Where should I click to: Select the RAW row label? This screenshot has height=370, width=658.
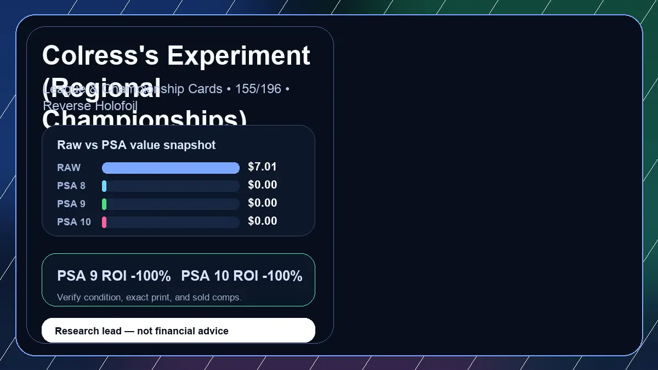click(69, 168)
